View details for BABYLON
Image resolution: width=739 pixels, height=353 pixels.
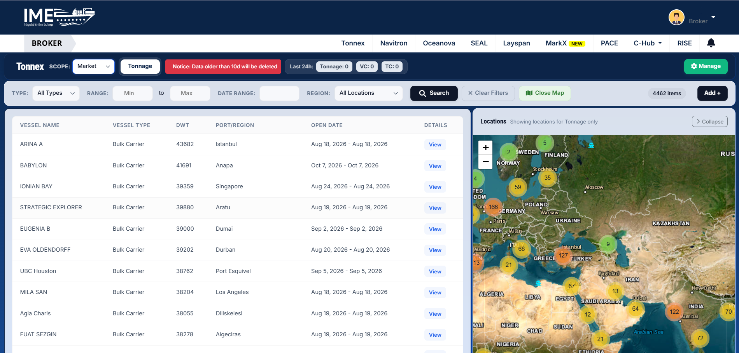[435, 166]
